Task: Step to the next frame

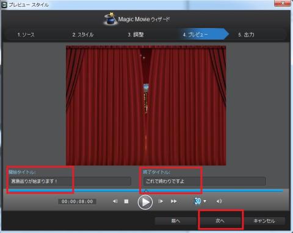Action: 161,201
